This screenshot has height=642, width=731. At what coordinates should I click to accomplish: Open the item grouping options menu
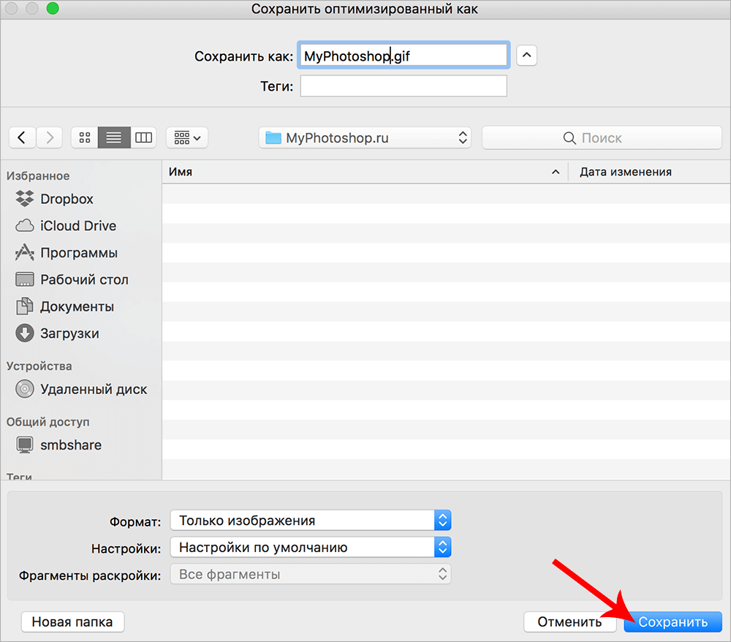coord(187,137)
